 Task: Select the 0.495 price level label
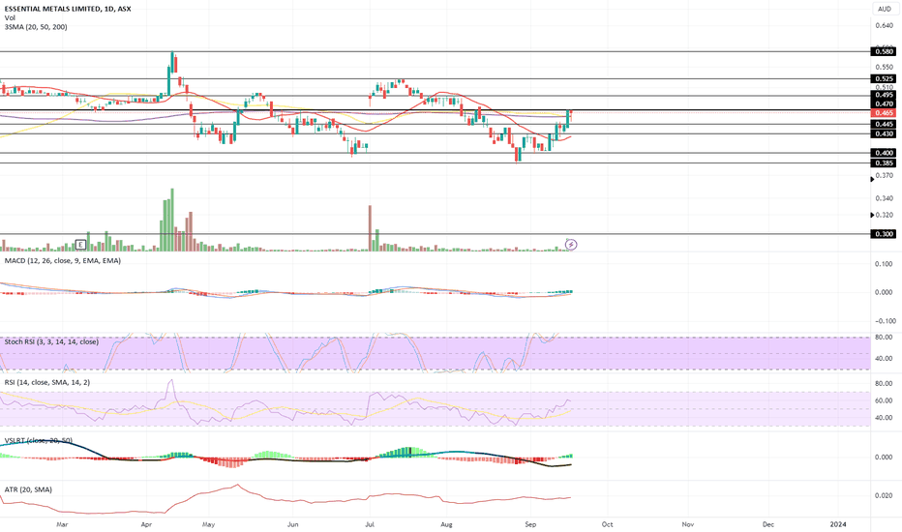885,95
